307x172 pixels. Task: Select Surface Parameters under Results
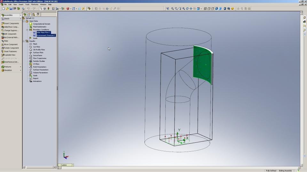click(41, 70)
